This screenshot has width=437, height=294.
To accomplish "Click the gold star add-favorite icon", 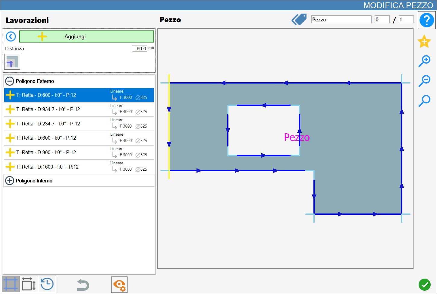I will (424, 41).
